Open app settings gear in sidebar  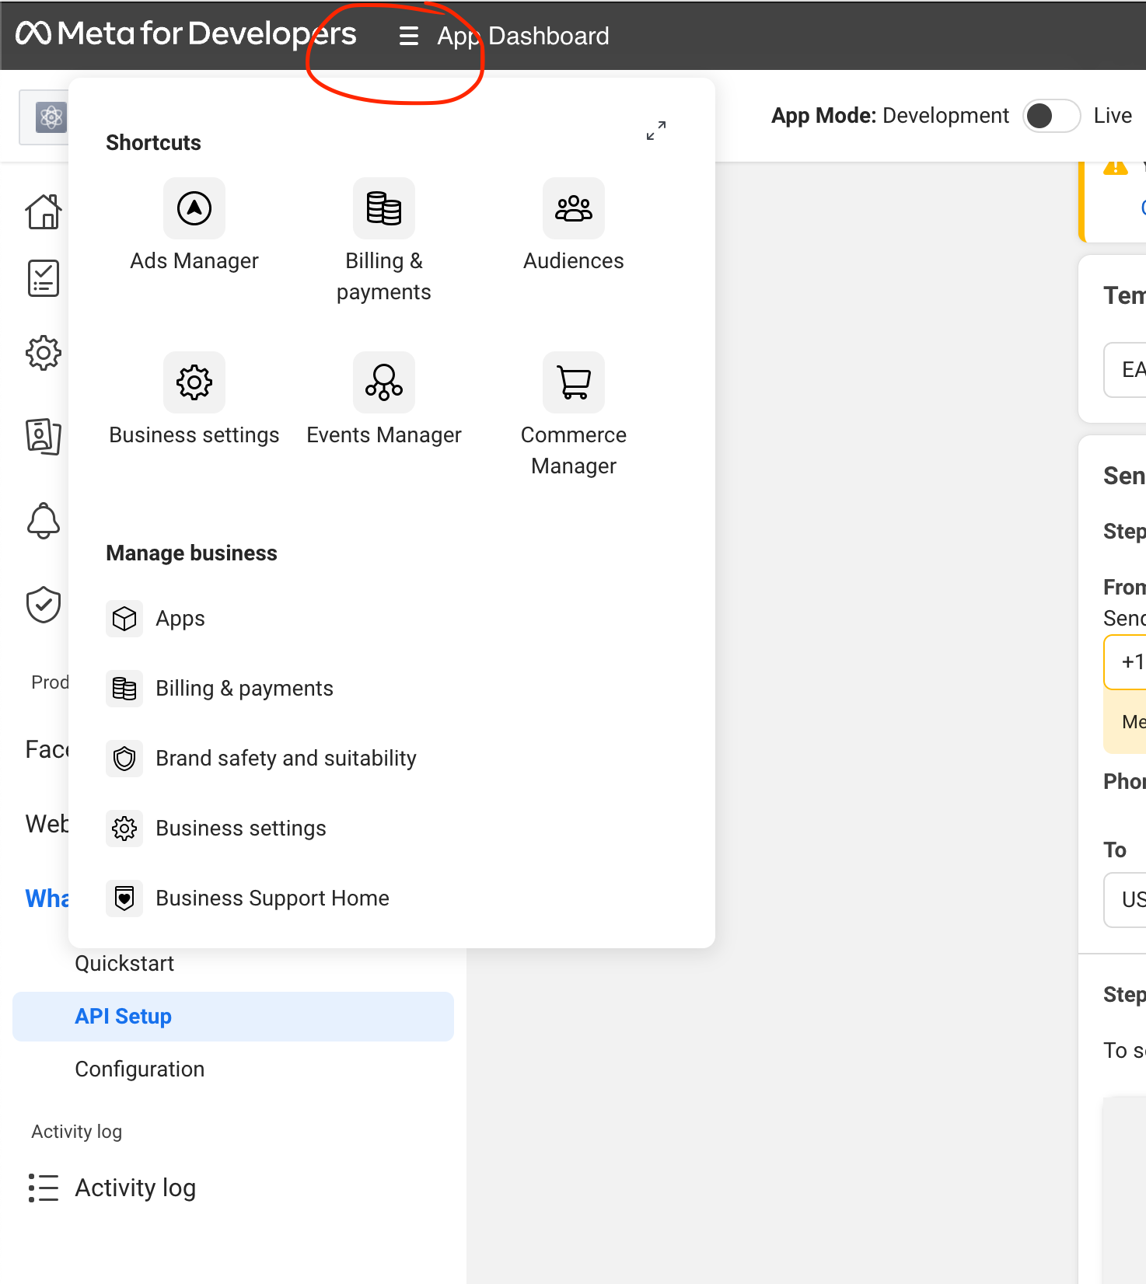tap(44, 353)
